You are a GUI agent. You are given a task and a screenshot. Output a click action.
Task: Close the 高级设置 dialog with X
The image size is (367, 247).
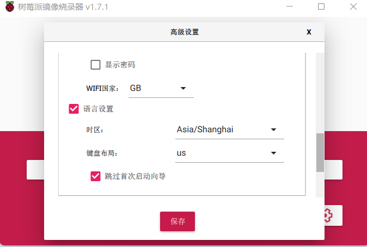click(x=309, y=32)
